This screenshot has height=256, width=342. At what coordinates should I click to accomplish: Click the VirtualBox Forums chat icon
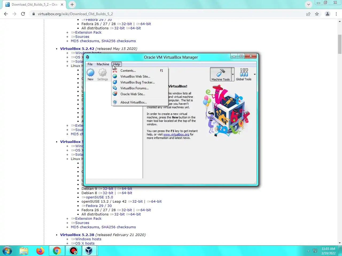tap(115, 88)
